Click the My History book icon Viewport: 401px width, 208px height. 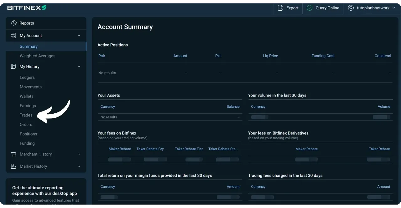[x=13, y=67]
